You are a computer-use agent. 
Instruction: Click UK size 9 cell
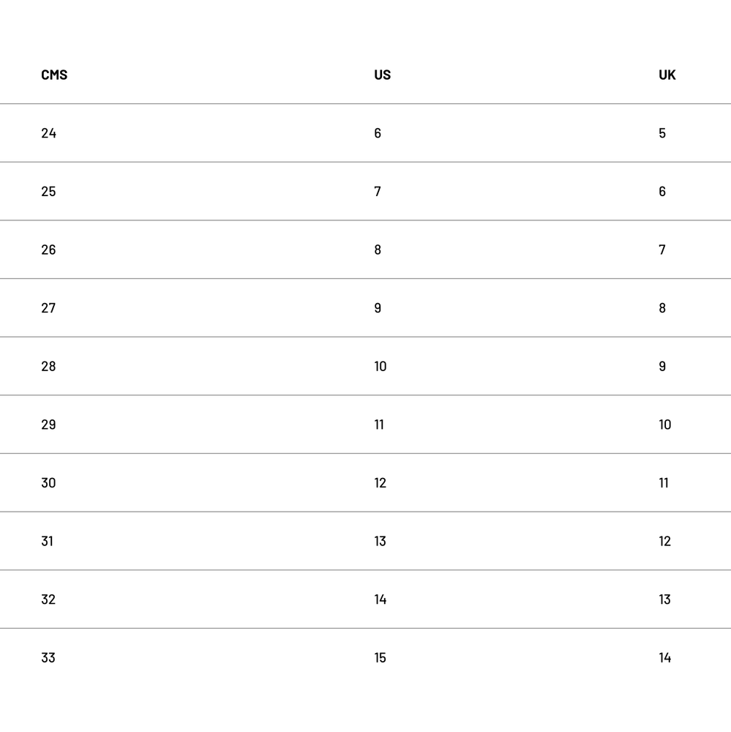(x=662, y=366)
